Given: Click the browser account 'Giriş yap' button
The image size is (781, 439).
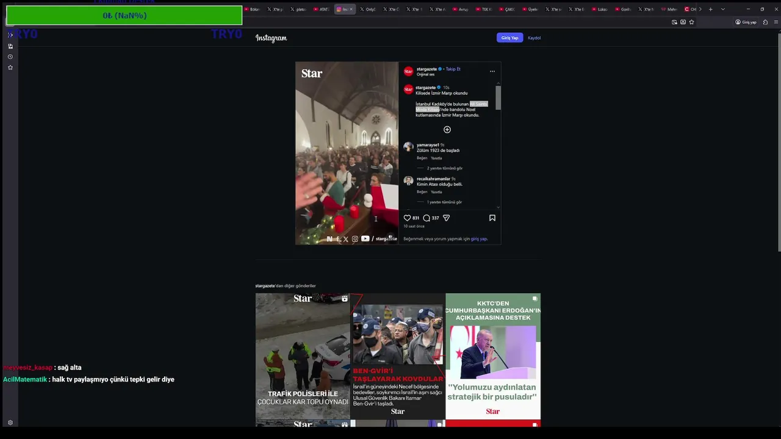Looking at the screenshot, I should coord(746,22).
